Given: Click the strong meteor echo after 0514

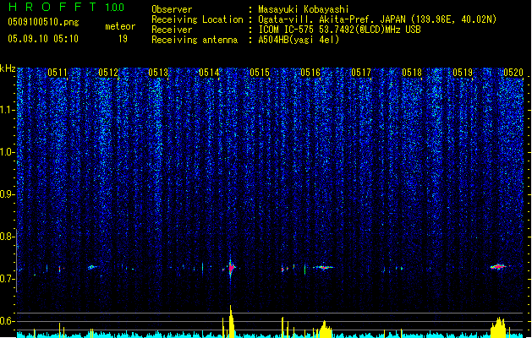Looking at the screenshot, I should 232,268.
